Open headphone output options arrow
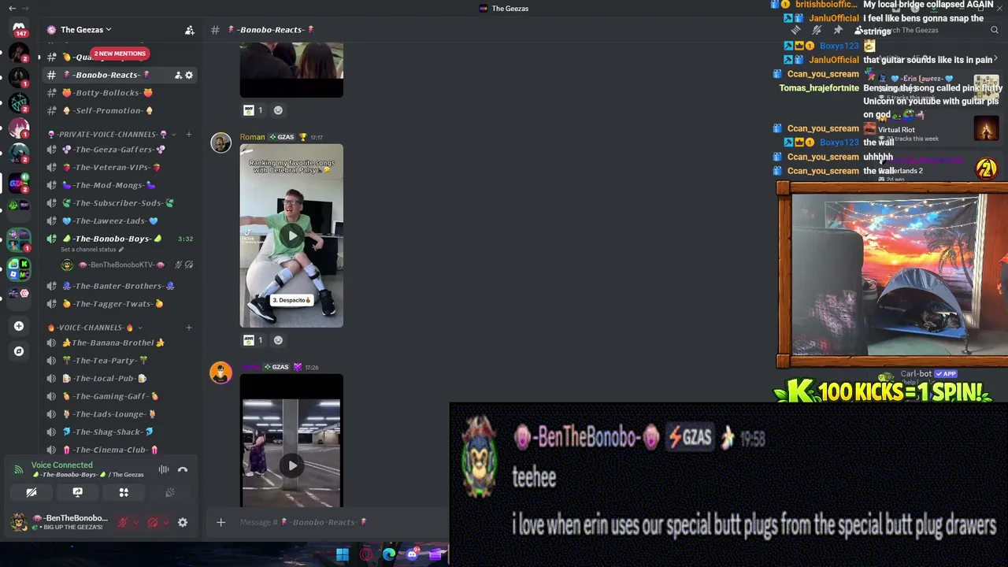Viewport: 1008px width, 567px height. click(165, 522)
